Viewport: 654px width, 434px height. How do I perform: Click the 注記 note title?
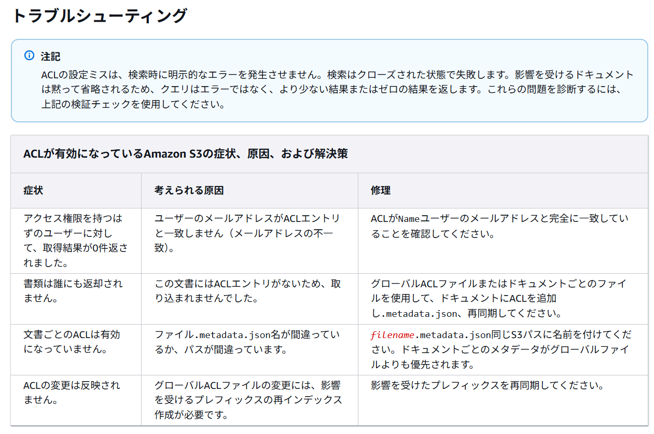click(50, 56)
